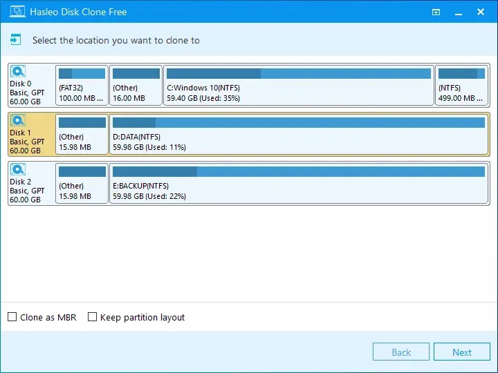Click the 'Select the location you want to clone to' heading
The image size is (498, 373).
pos(116,41)
